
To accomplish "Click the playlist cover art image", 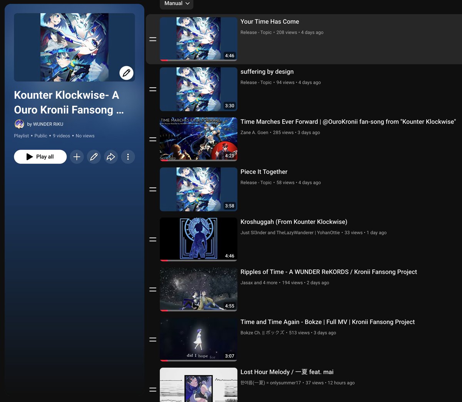I will (74, 47).
